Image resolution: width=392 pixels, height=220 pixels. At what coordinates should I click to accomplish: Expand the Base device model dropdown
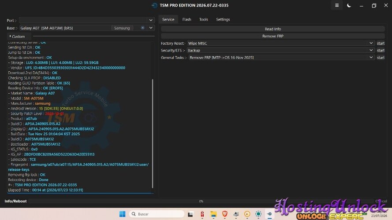point(151,28)
